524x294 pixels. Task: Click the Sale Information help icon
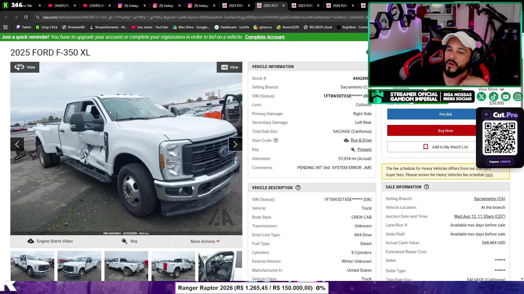click(427, 187)
